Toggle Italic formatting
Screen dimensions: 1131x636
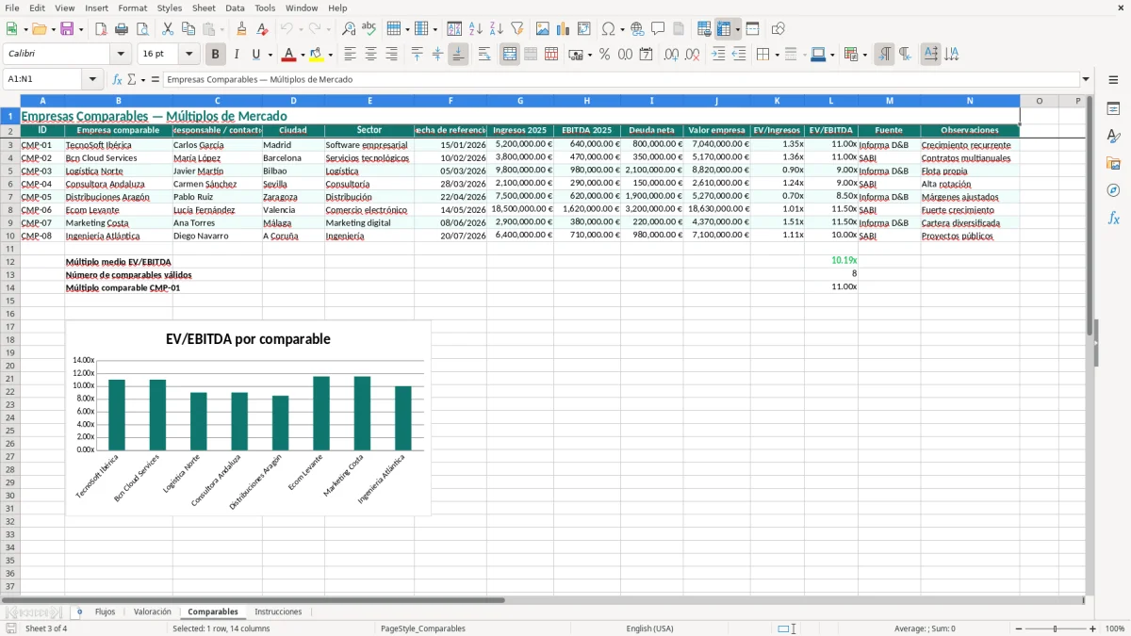point(236,55)
